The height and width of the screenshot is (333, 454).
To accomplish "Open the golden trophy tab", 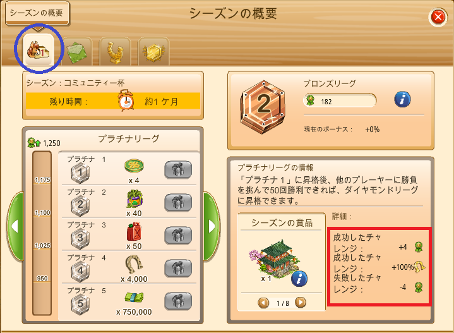I will [x=115, y=52].
